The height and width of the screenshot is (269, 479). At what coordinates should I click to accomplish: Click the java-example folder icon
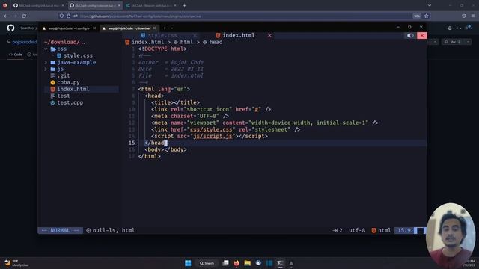coord(53,62)
